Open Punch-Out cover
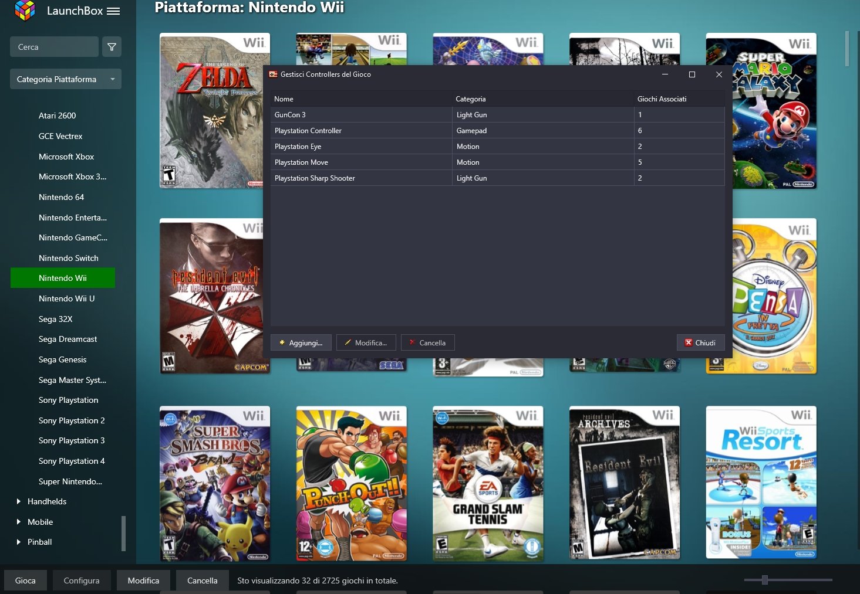860x594 pixels. coord(351,484)
